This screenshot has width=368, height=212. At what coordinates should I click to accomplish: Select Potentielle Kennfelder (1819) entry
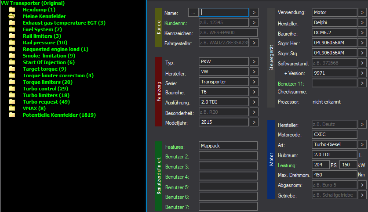(x=59, y=115)
